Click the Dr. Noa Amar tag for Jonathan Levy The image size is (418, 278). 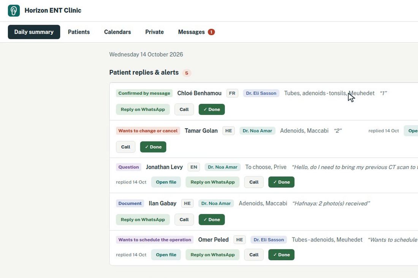pos(223,167)
